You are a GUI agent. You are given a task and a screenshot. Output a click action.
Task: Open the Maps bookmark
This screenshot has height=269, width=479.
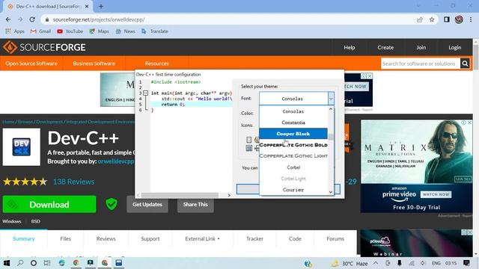coord(99,31)
